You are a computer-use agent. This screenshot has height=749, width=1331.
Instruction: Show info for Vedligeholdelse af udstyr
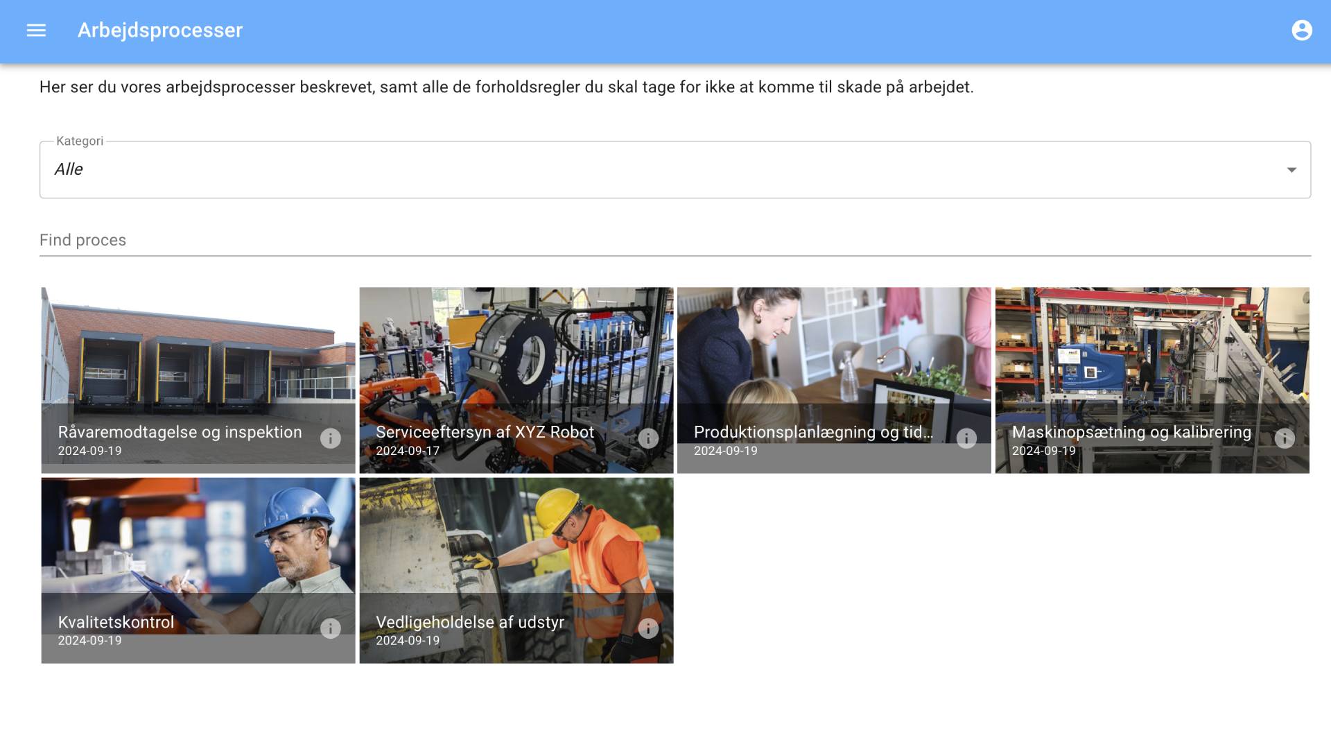coord(648,628)
